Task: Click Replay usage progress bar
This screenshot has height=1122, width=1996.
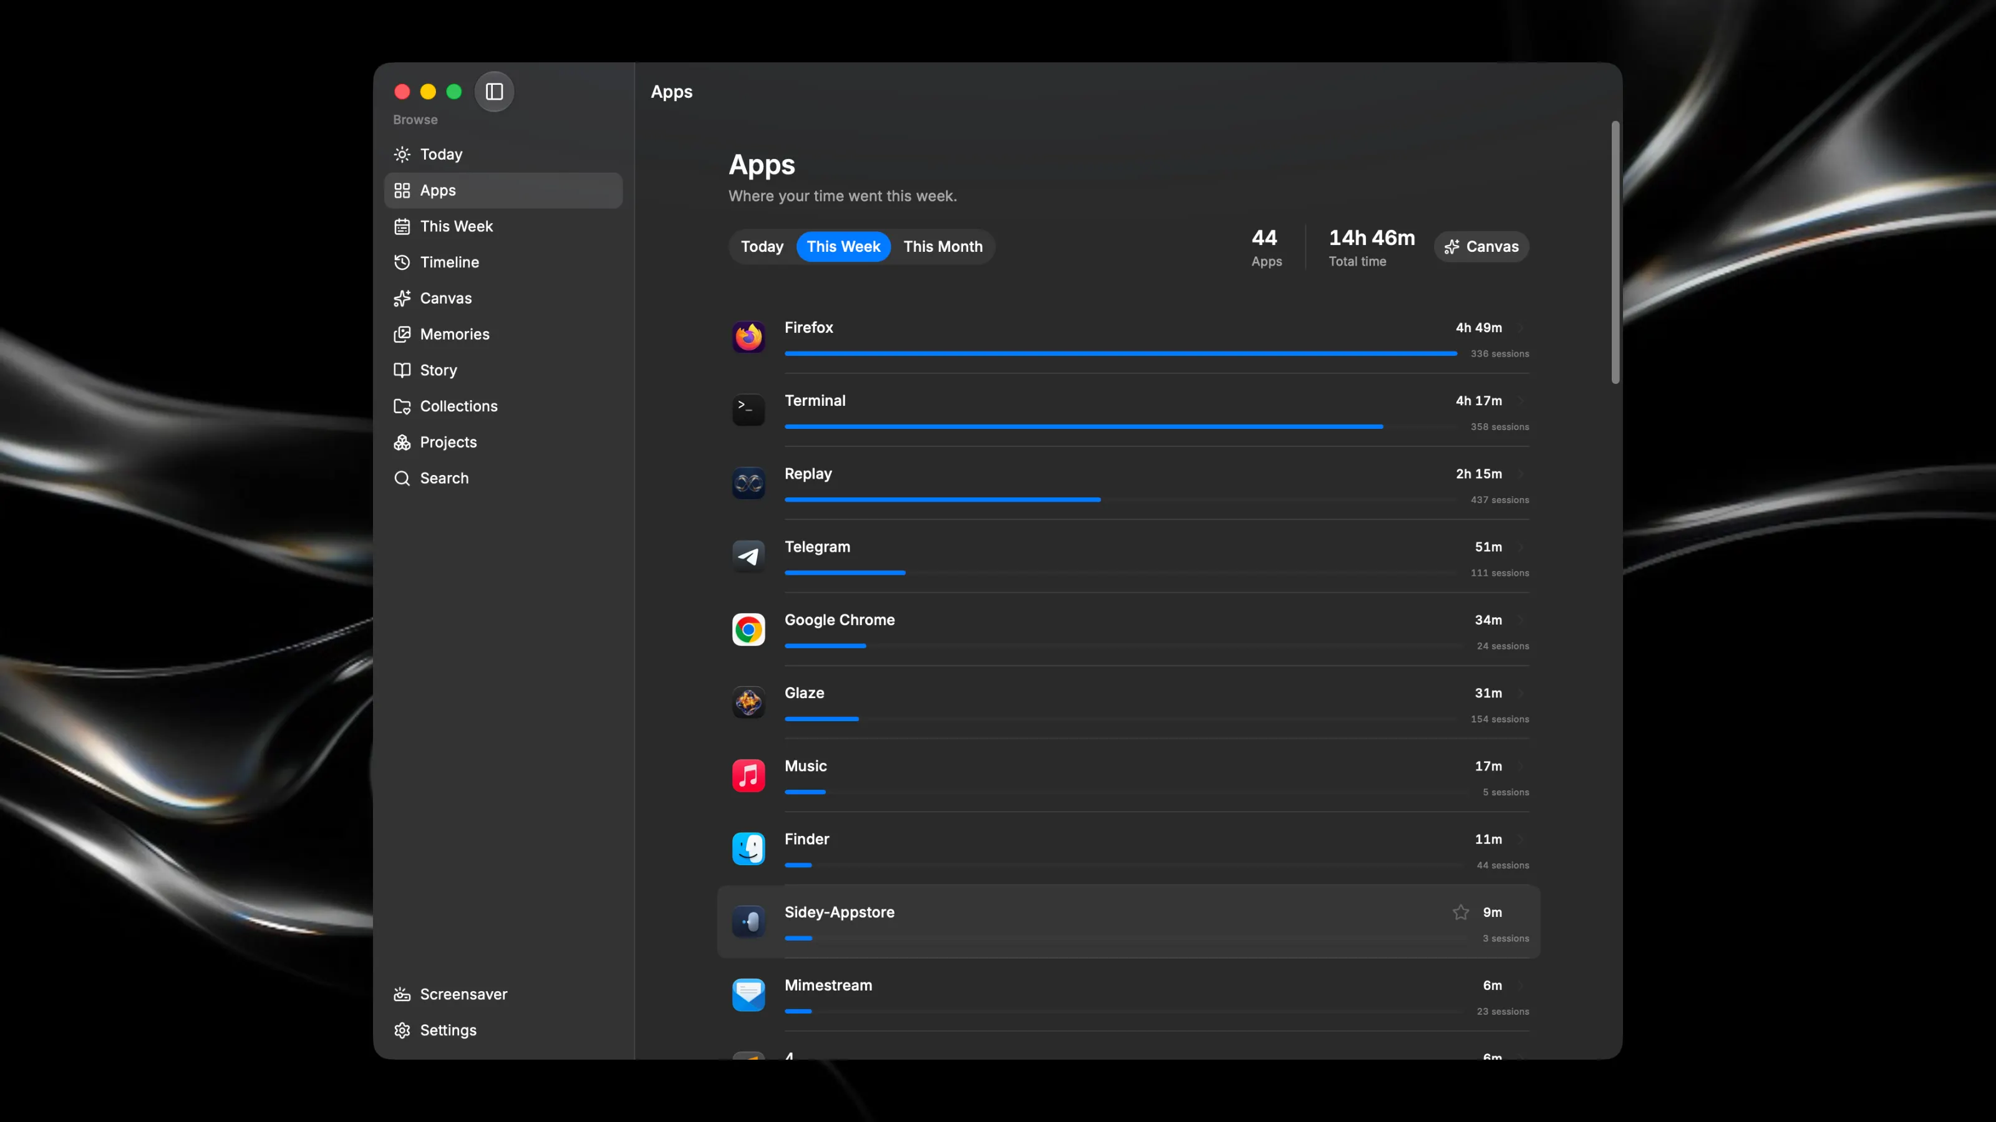Action: coord(1120,500)
